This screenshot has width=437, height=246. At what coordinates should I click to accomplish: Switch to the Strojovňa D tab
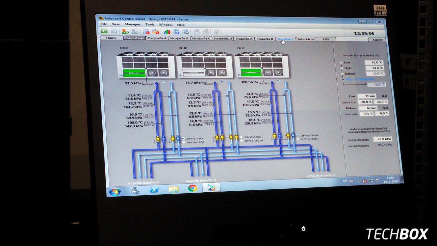pos(222,39)
